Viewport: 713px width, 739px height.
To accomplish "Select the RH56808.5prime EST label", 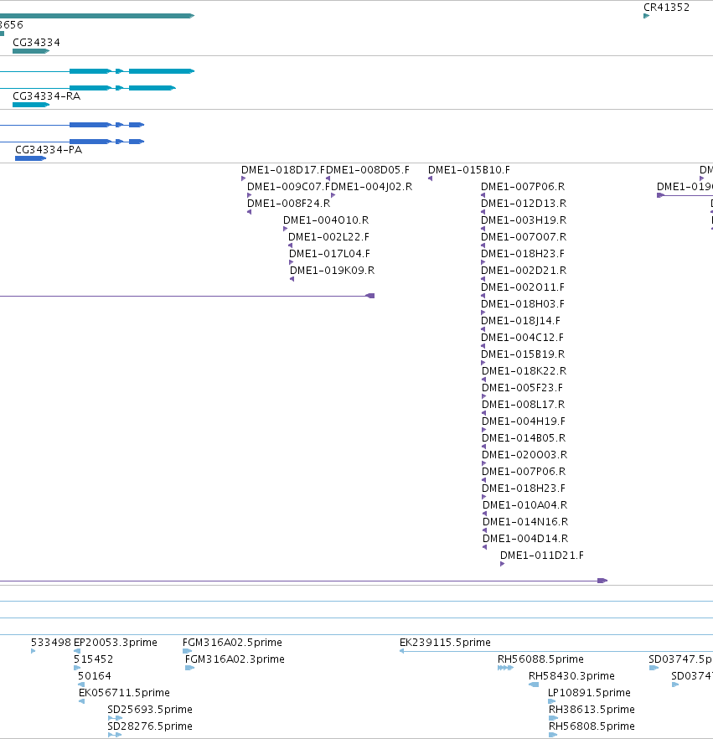I will [592, 726].
